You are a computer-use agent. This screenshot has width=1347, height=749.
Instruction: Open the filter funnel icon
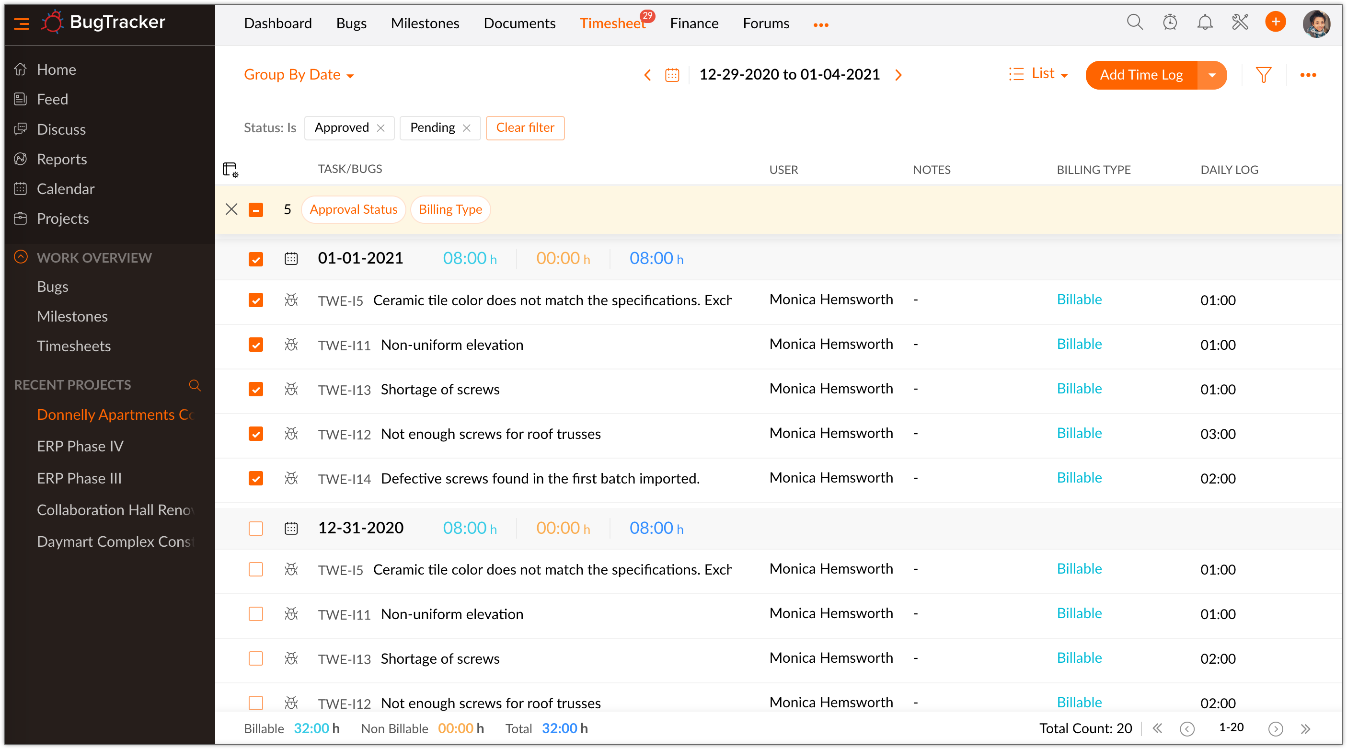[1263, 75]
